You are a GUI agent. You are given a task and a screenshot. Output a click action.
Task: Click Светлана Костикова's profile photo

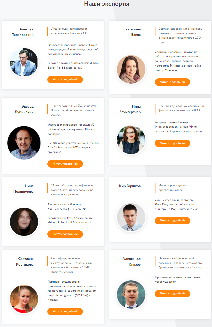24,299
